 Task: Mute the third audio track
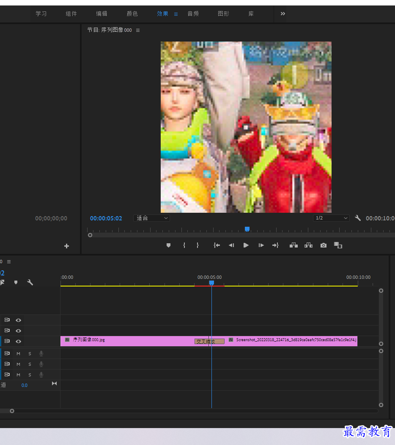pos(19,375)
